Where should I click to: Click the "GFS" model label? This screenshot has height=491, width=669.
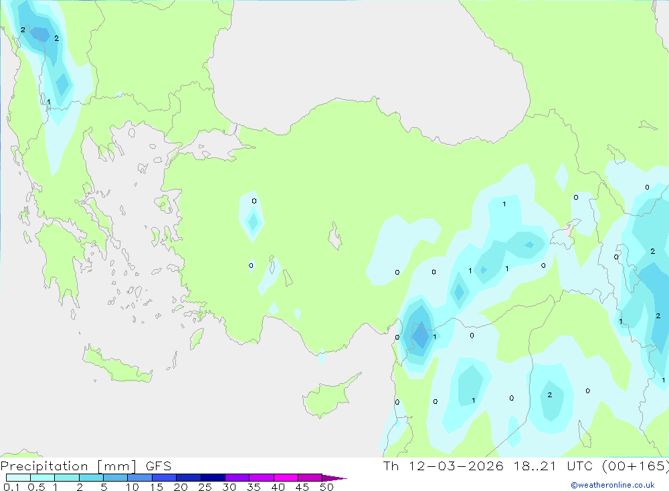tap(159, 466)
